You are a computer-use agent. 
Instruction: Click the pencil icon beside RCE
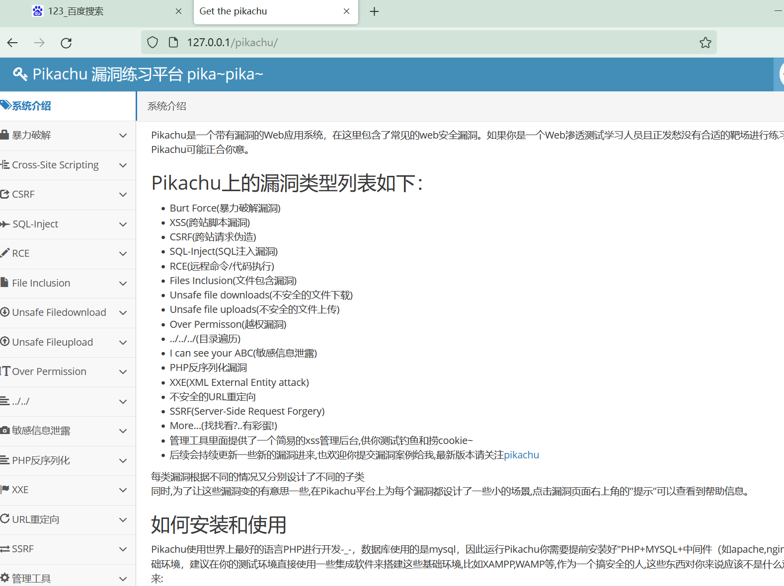(x=5, y=253)
